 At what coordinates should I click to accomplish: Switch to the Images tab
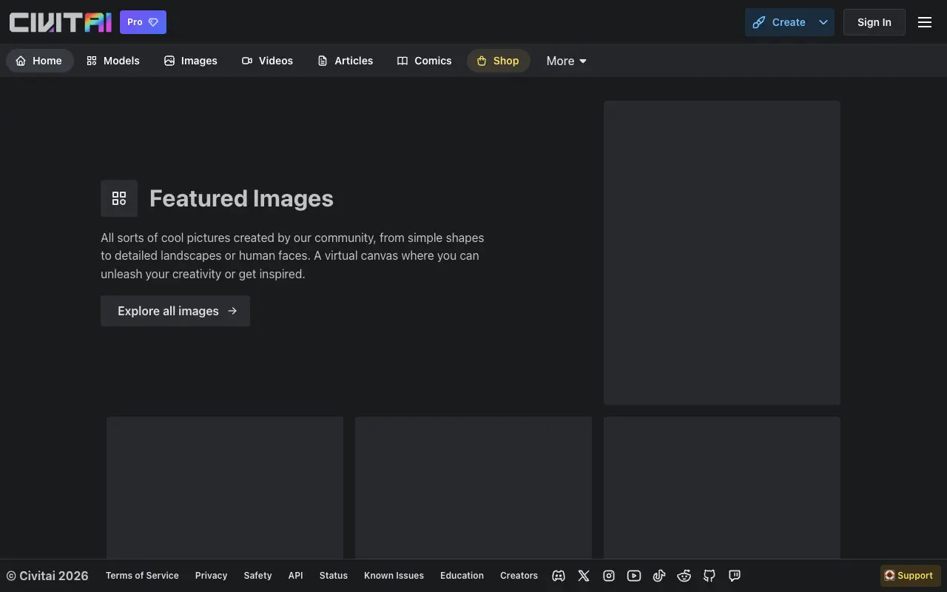click(191, 61)
